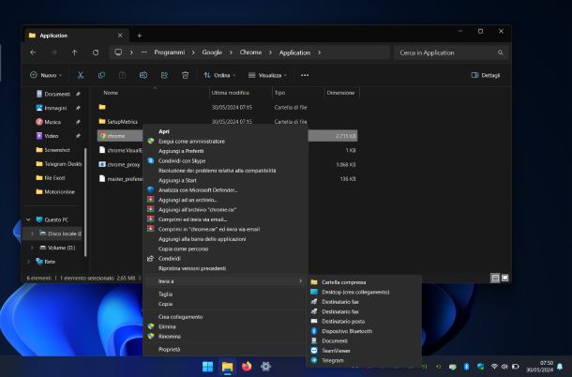Click the Delete trash icon in toolbar
Image resolution: width=572 pixels, height=377 pixels.
tap(186, 75)
